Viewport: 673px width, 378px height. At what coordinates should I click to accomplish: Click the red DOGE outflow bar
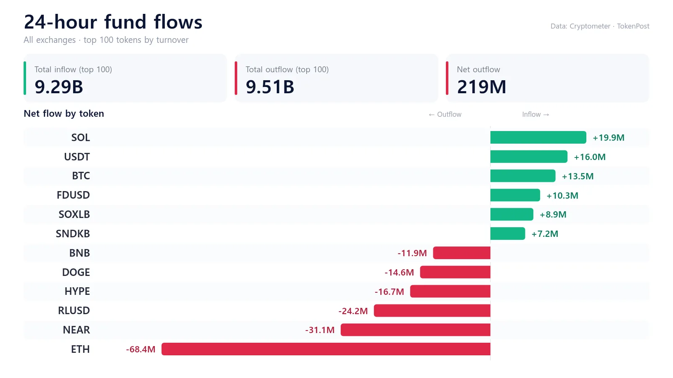455,272
